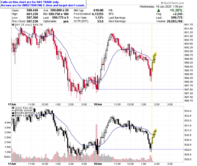The image size is (197, 166).
Task: Click the Ask quote 599.800 x 20
Action: pyautogui.click(x=59, y=10)
